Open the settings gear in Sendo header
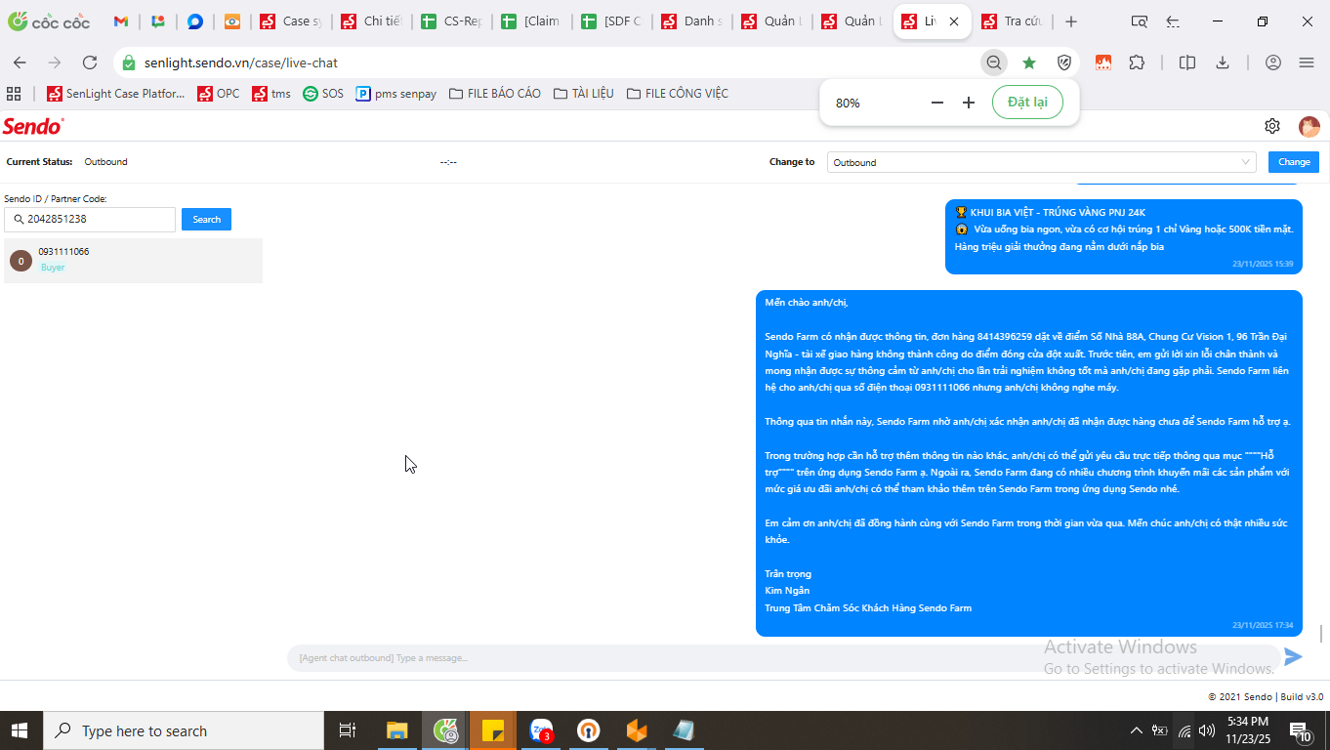 [1272, 126]
